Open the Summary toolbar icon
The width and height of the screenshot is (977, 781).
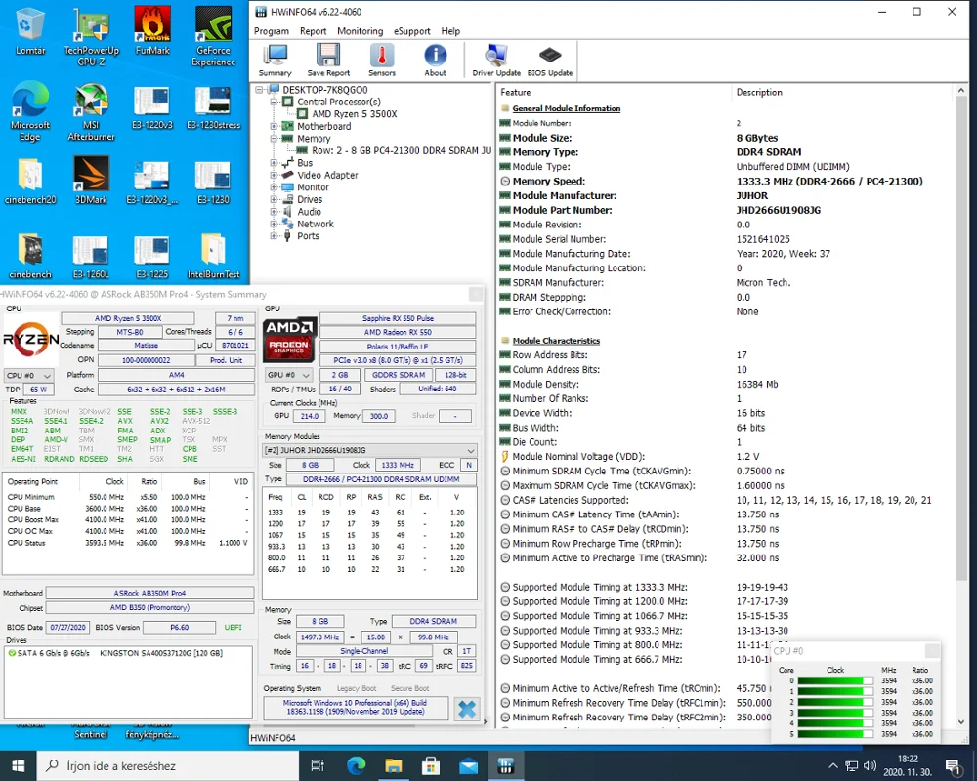(x=275, y=60)
